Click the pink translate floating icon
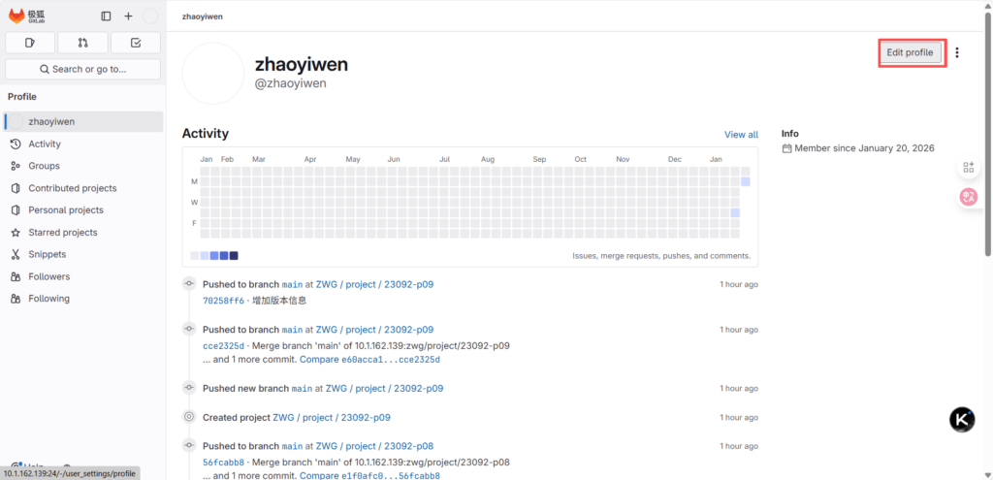This screenshot has height=480, width=993. 968,197
